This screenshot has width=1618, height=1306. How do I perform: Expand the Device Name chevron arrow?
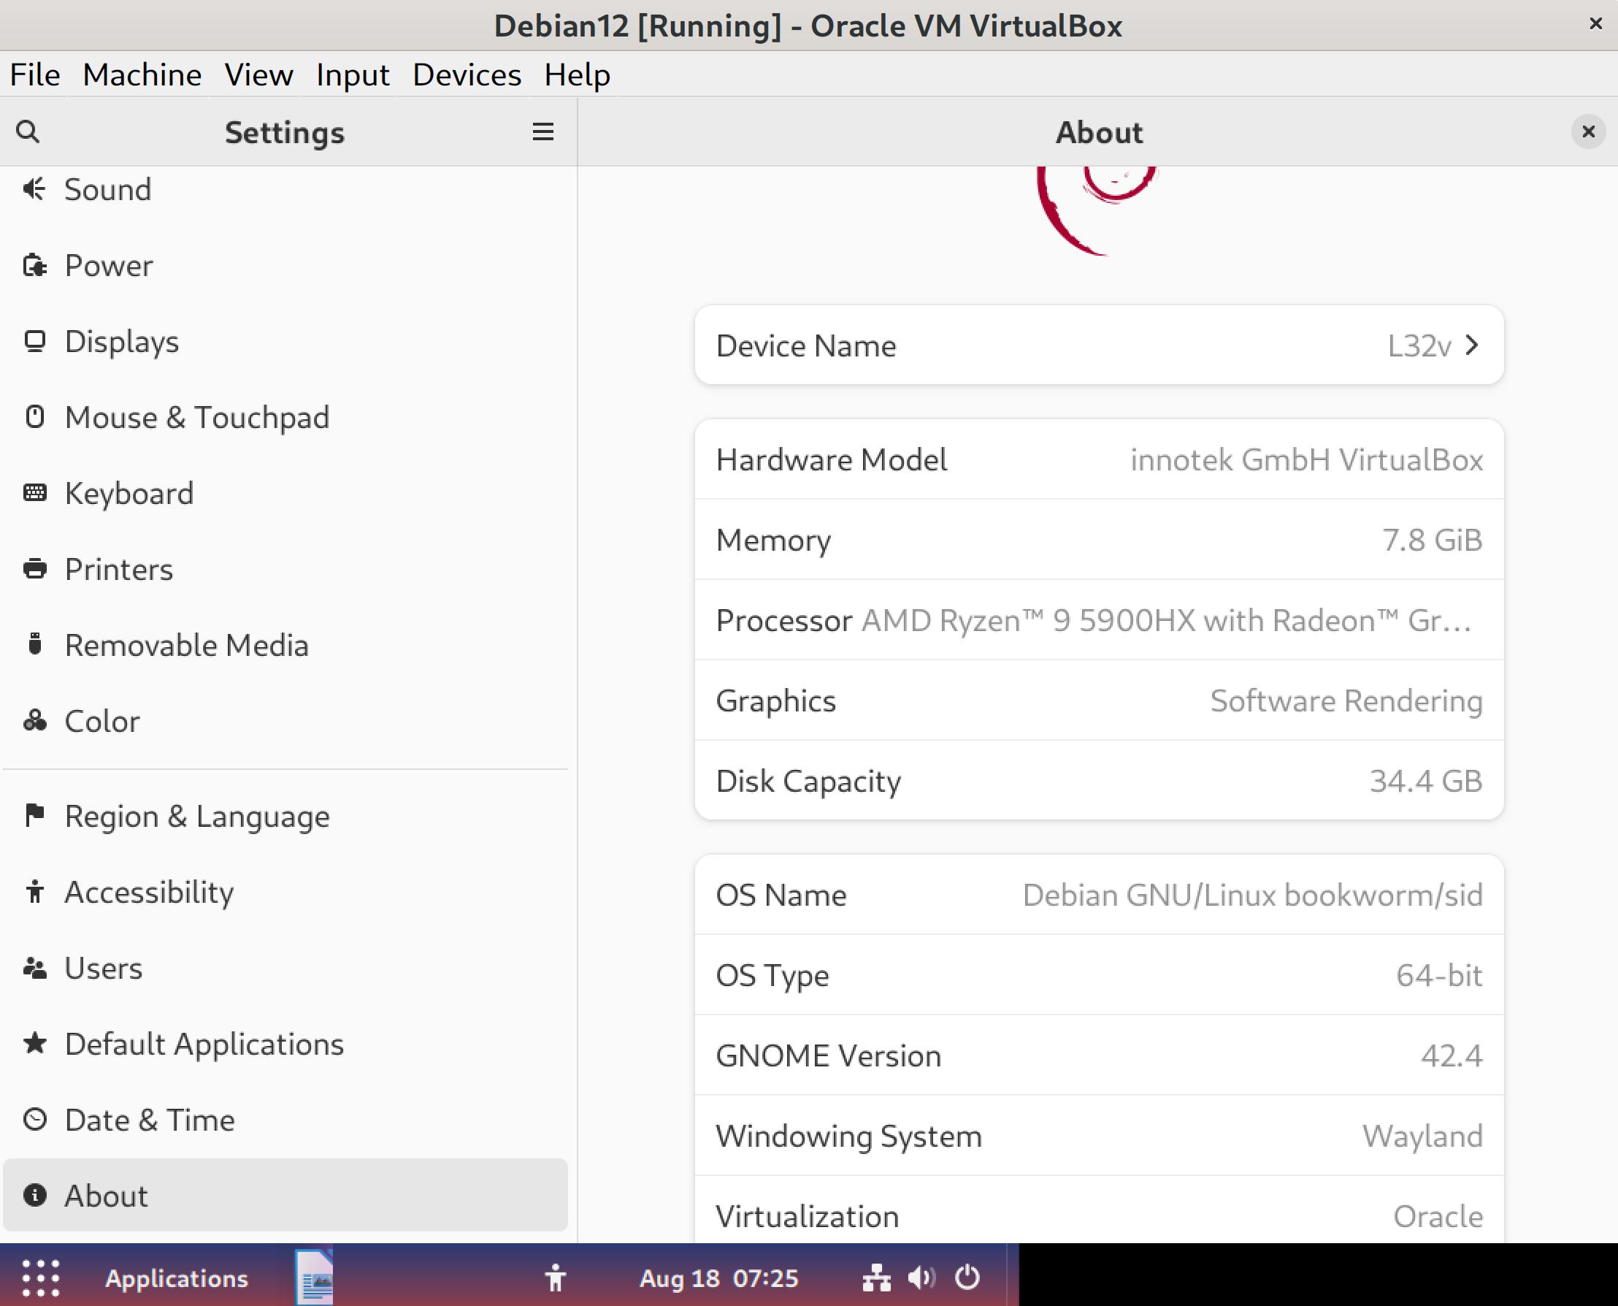[x=1472, y=345]
